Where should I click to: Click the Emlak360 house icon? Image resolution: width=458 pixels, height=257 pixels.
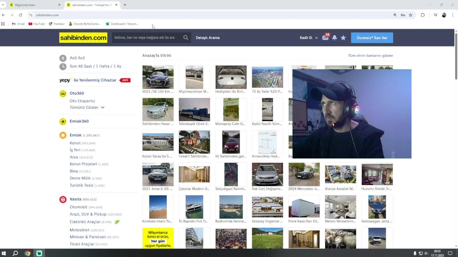coord(63,121)
